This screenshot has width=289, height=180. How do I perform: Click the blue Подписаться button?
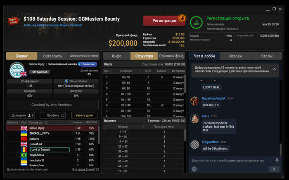(88, 64)
